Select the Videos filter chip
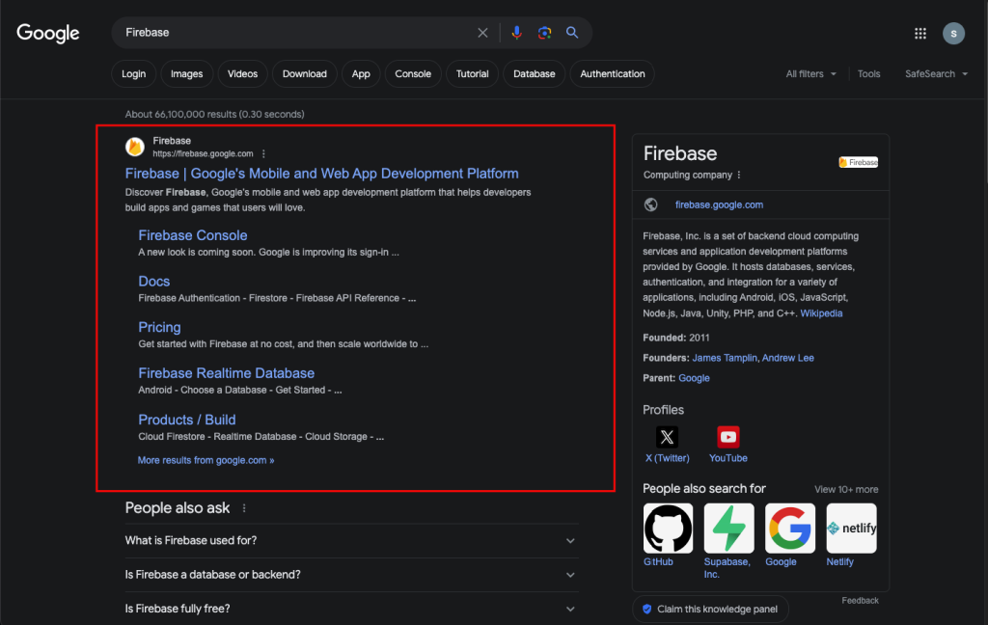The image size is (988, 625). (242, 73)
